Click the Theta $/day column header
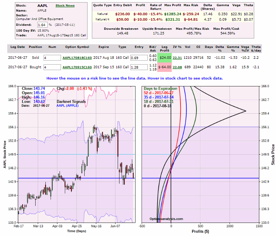Screen dimensions: 276x236 pyautogui.click(x=256, y=49)
